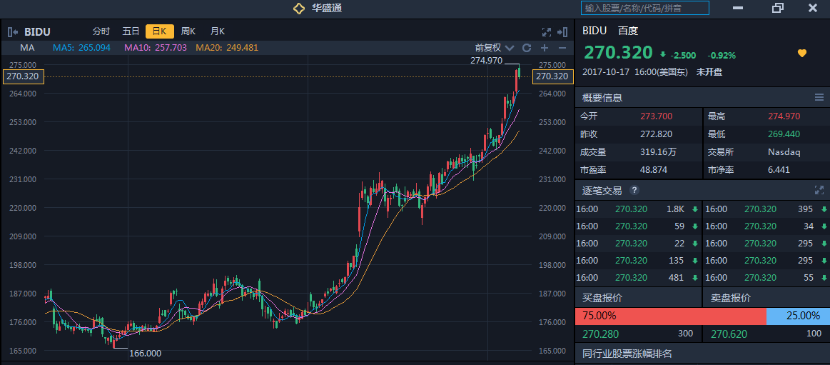Click the stock search input field
Image resolution: width=830 pixels, height=365 pixels.
(x=645, y=8)
